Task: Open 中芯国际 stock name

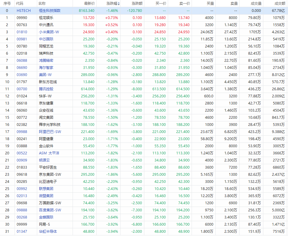Action: [x=46, y=39]
